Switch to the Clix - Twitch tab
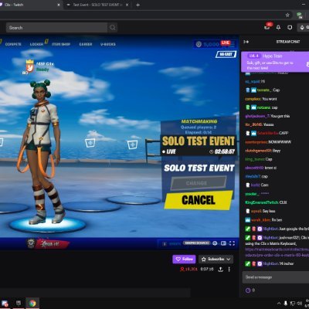The width and height of the screenshot is (309, 309). [29, 5]
